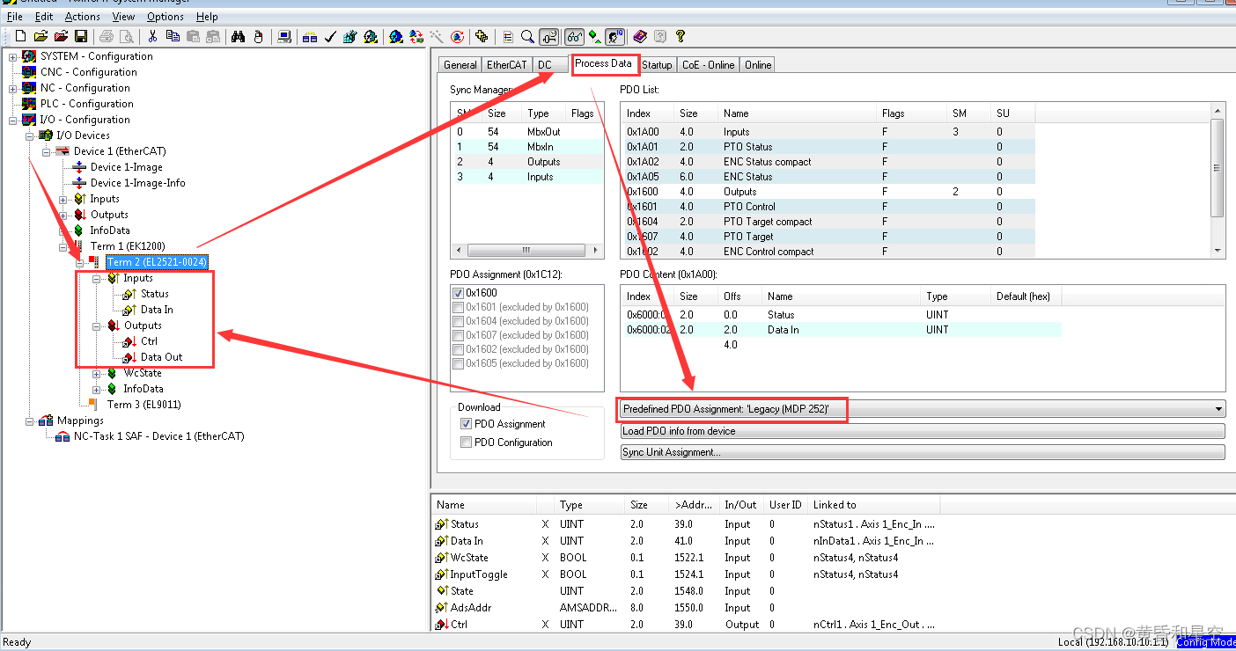Click the eyeglasses Show Online Data icon

[574, 36]
